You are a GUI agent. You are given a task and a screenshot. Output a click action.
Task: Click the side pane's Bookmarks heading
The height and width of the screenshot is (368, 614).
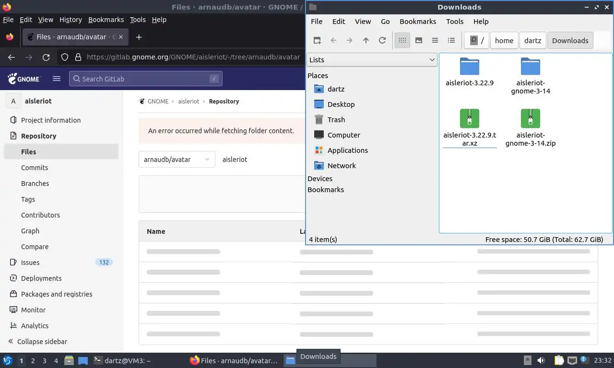pyautogui.click(x=326, y=189)
